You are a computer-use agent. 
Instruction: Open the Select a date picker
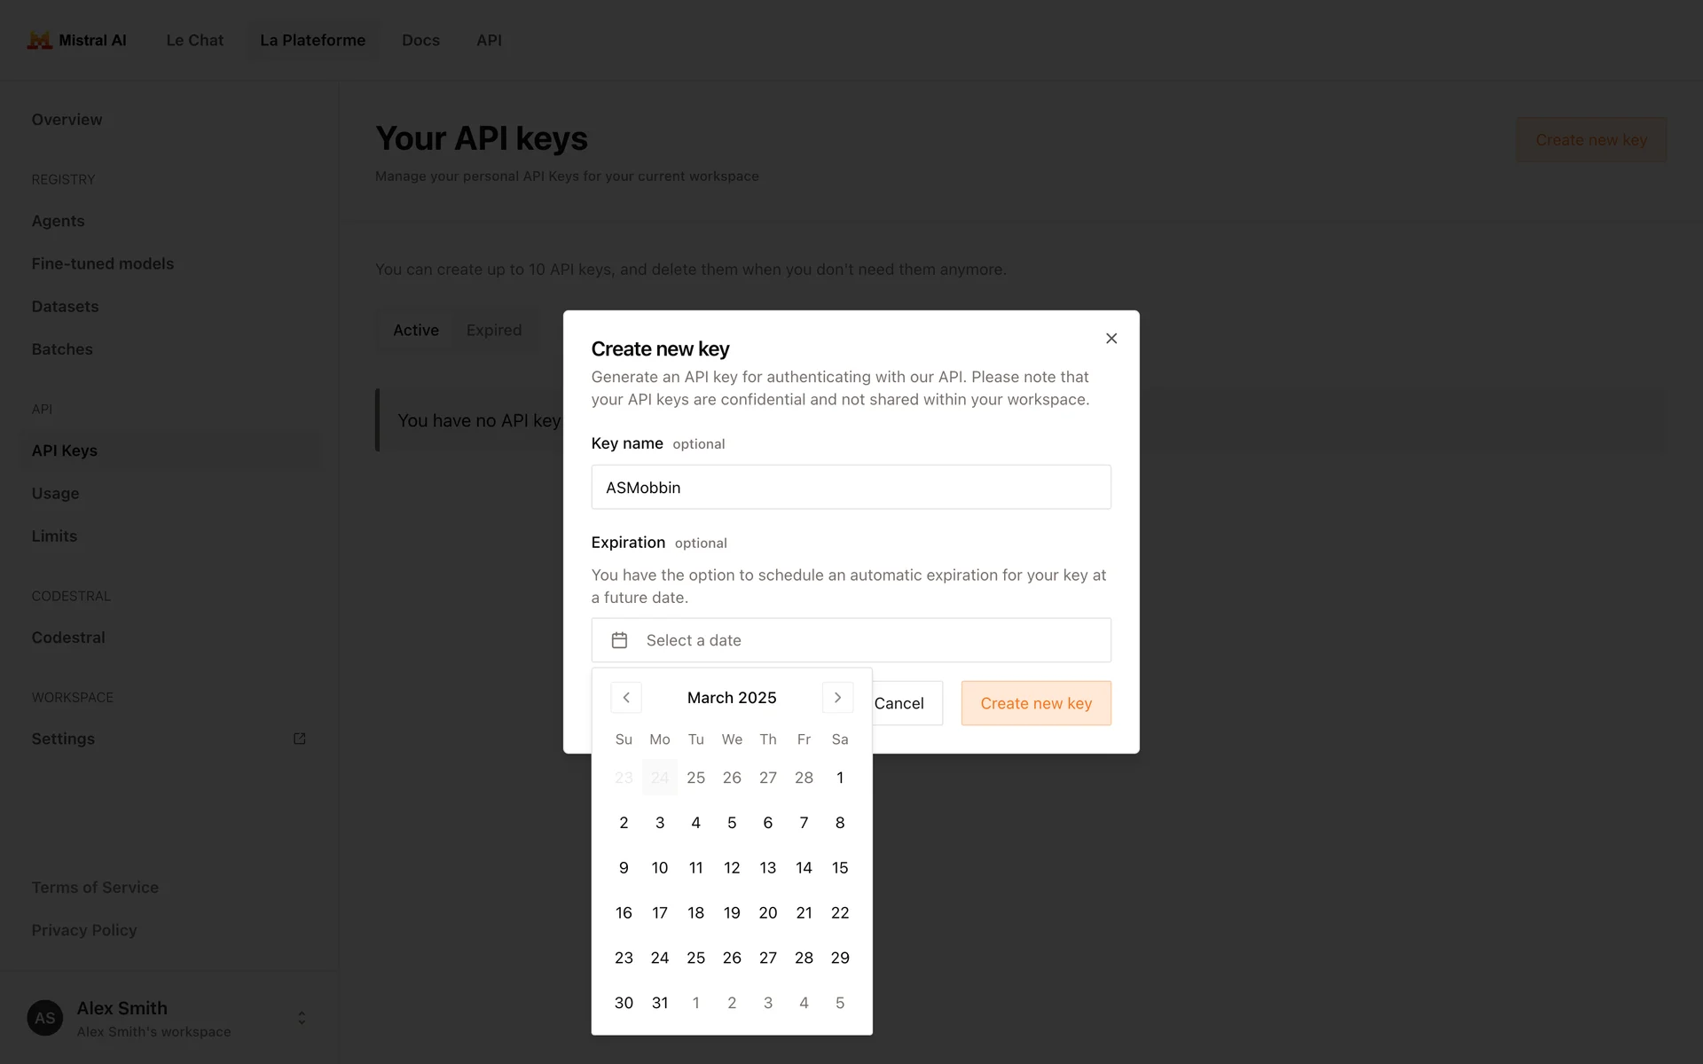click(x=851, y=640)
